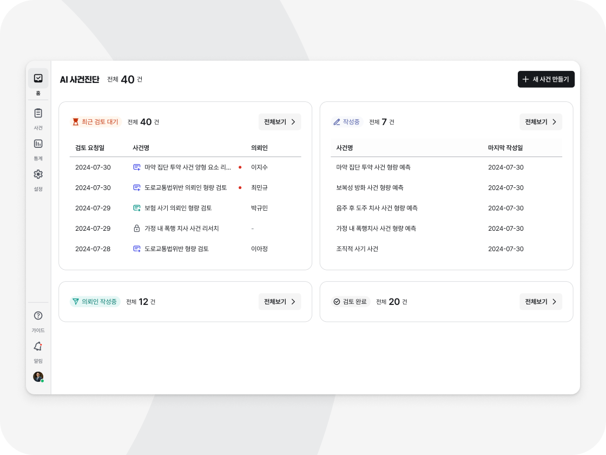This screenshot has height=455, width=606.
Task: Open the 설정 settings gear icon
Action: click(38, 174)
